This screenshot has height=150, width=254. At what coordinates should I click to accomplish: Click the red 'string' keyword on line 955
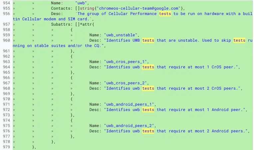pyautogui.click(x=87, y=8)
